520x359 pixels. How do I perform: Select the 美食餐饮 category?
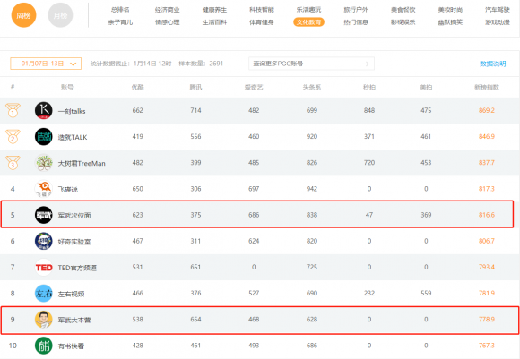point(403,10)
